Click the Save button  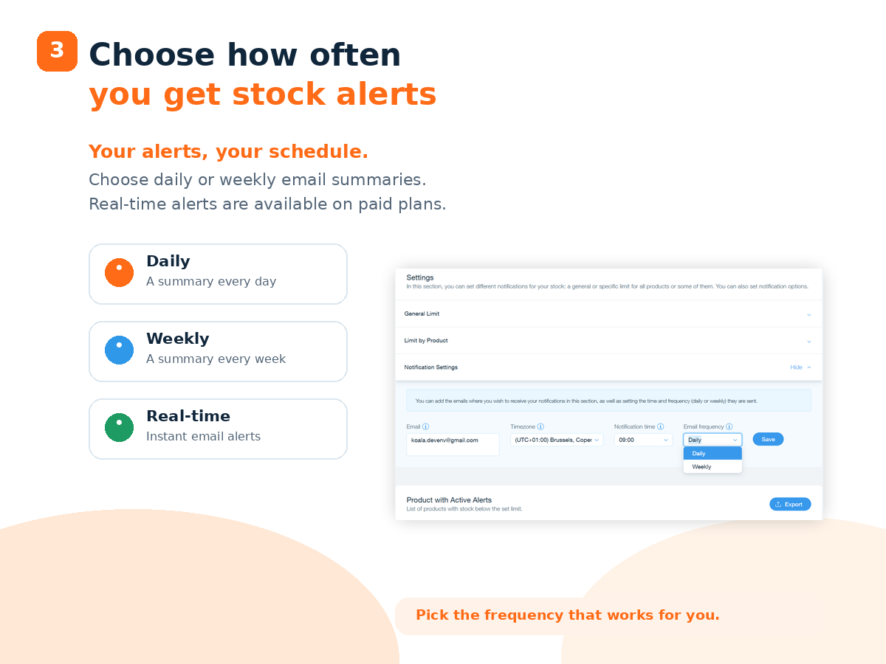(768, 439)
